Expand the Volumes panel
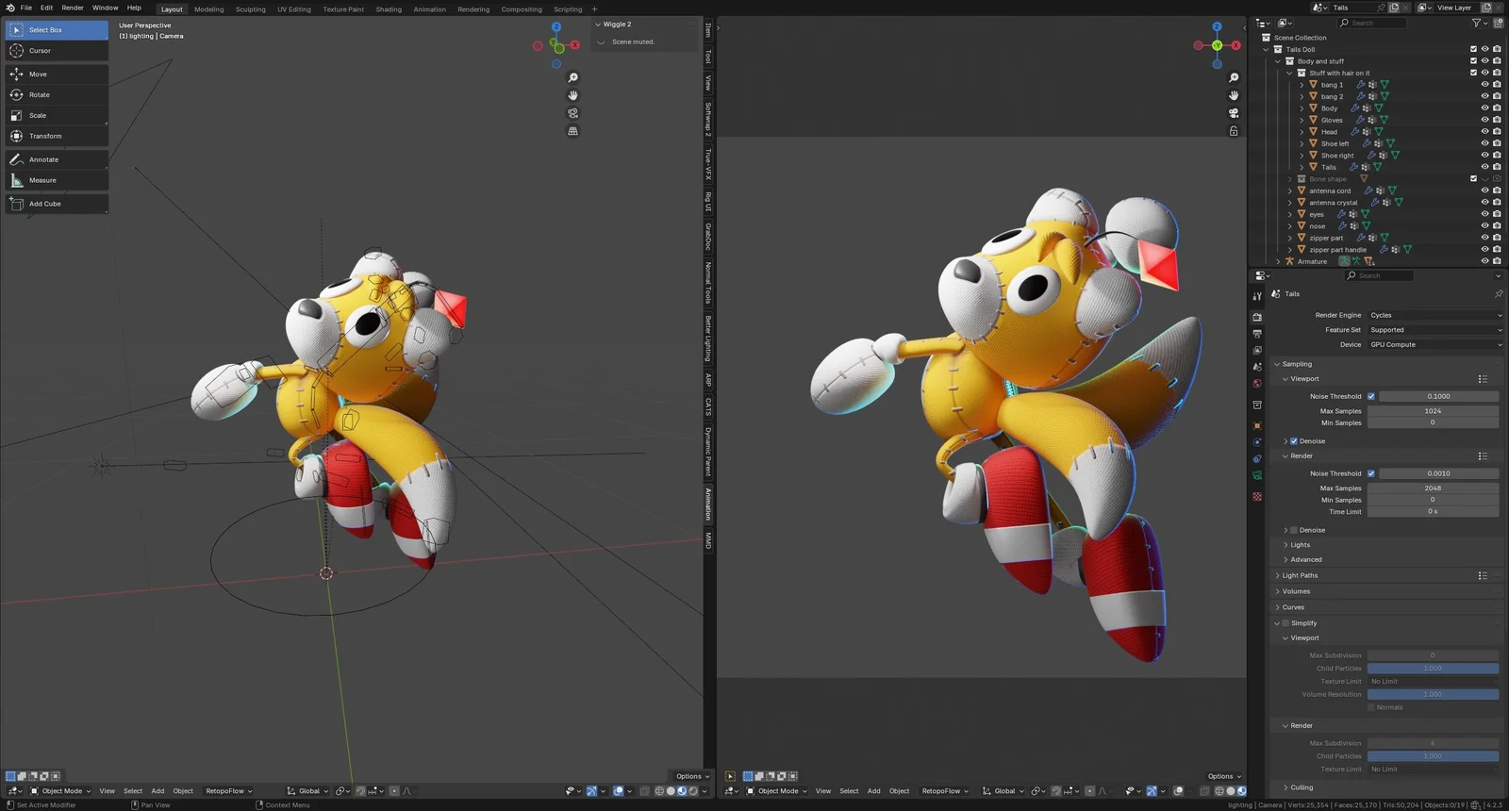The image size is (1509, 811). click(1296, 591)
